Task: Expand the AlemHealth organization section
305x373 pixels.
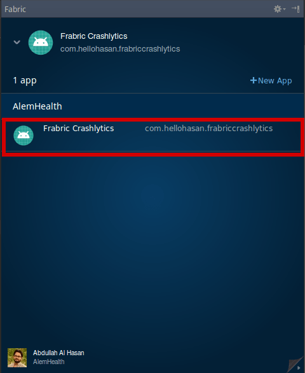Action: [x=37, y=106]
